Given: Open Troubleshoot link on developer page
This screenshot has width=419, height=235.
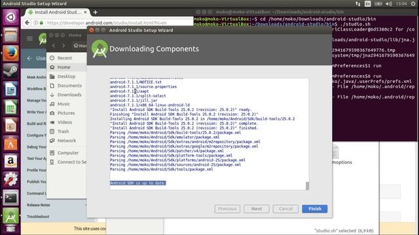Looking at the screenshot, I should point(38,217).
